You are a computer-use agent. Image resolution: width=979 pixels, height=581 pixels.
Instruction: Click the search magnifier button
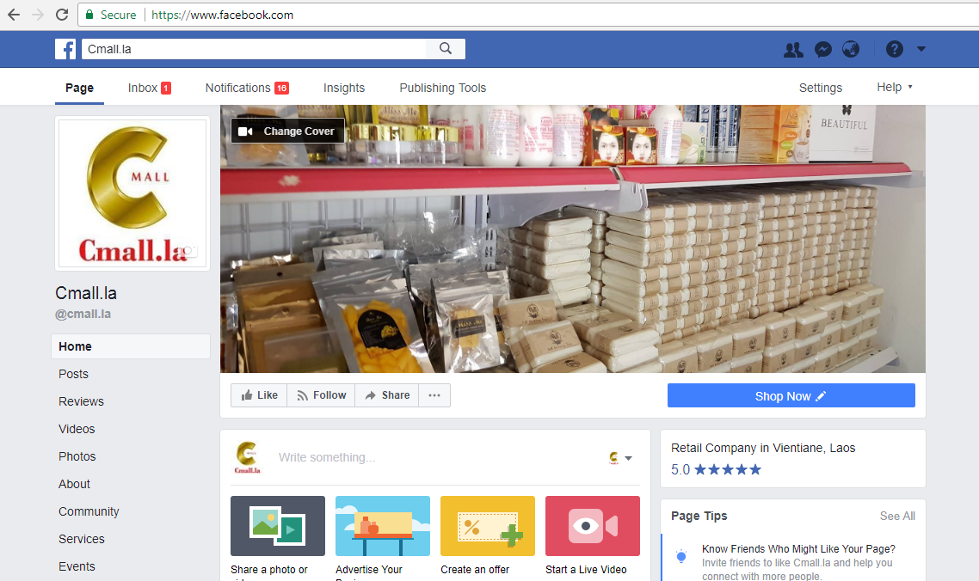(x=445, y=49)
